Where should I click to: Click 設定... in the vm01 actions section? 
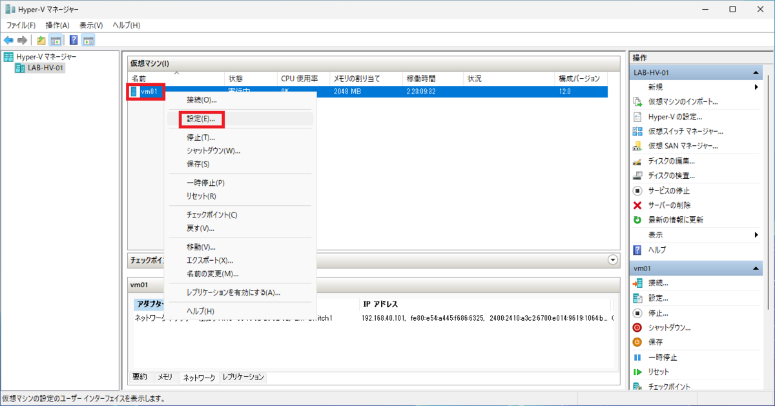point(658,298)
